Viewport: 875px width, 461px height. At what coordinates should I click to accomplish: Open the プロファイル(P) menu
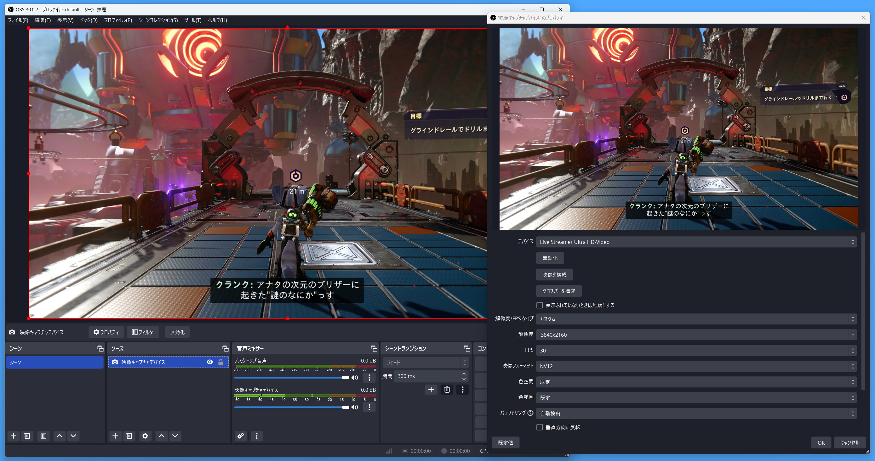tap(118, 20)
